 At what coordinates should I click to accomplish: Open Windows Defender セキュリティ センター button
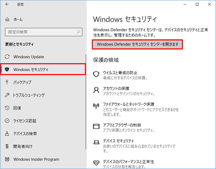point(137,44)
